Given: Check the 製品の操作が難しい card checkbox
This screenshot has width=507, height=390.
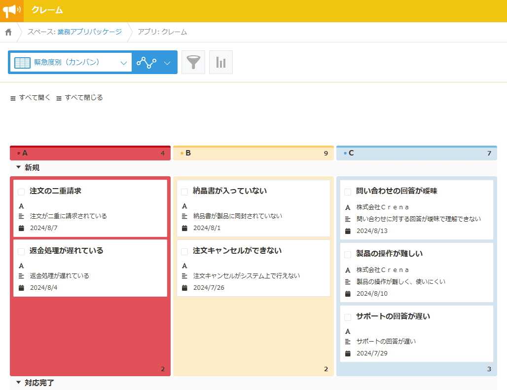Looking at the screenshot, I should pos(348,255).
